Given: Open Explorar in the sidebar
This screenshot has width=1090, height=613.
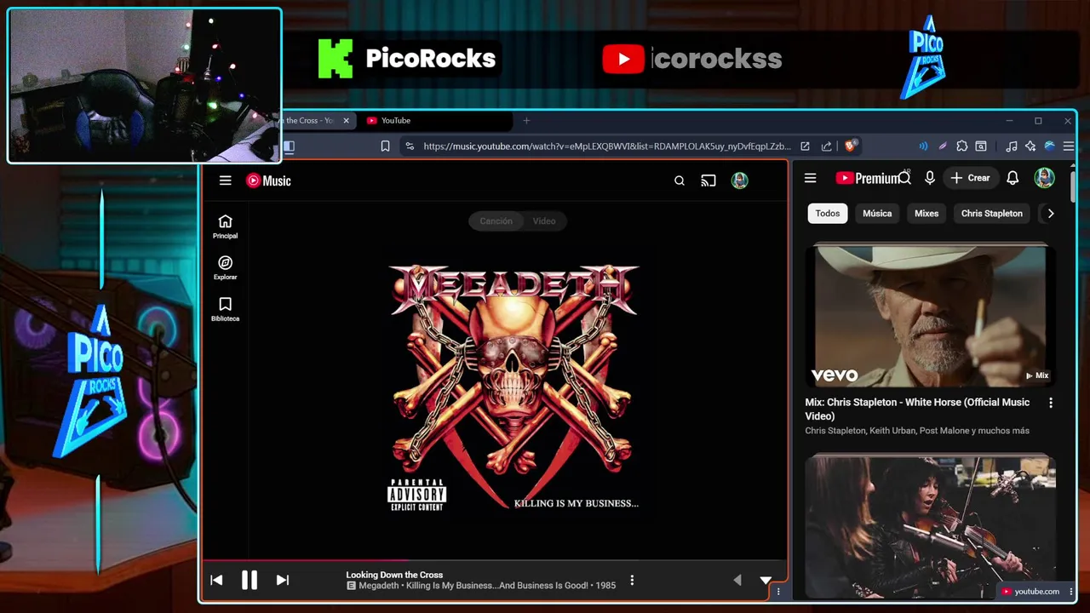Looking at the screenshot, I should tap(225, 268).
